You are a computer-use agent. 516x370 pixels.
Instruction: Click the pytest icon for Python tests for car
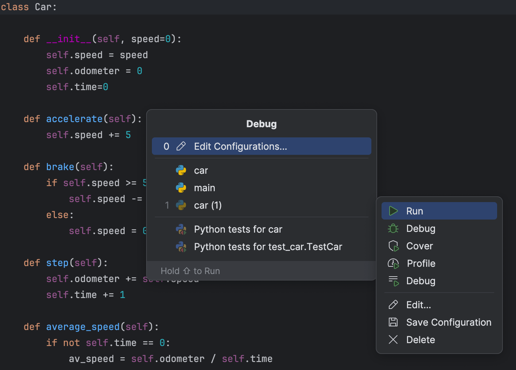tap(181, 229)
